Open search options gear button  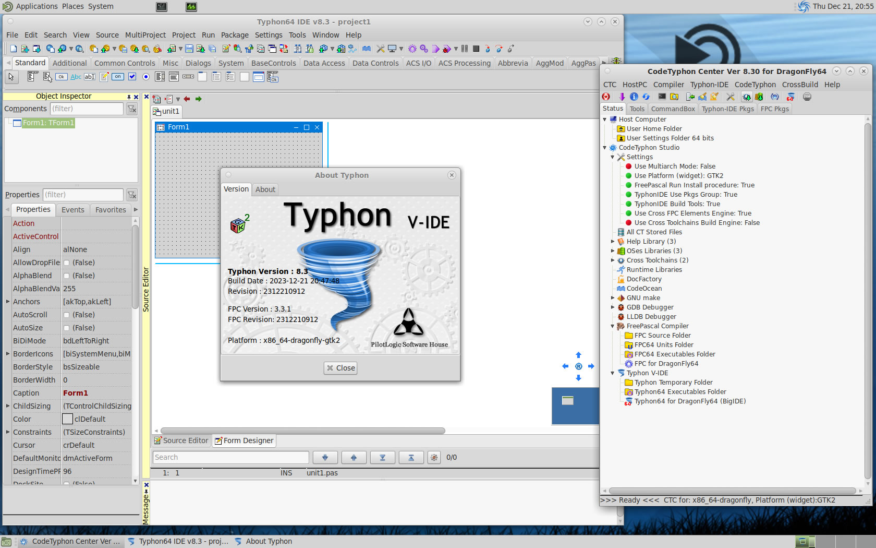point(434,457)
